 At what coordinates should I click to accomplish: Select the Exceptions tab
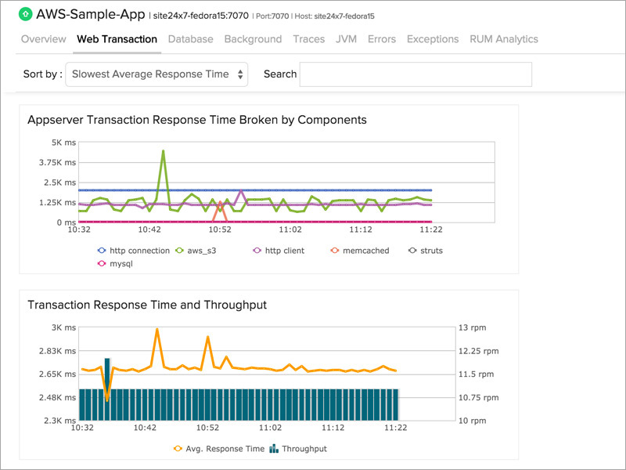tap(433, 39)
